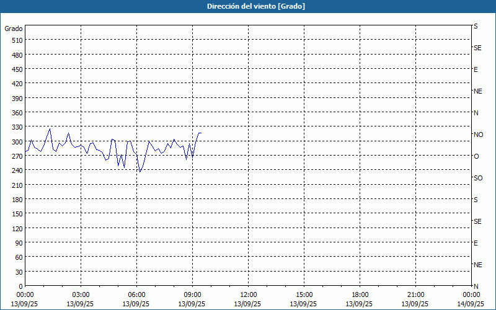Pick the 390 degree axis label
This screenshot has width=496, height=310.
tap(17, 99)
